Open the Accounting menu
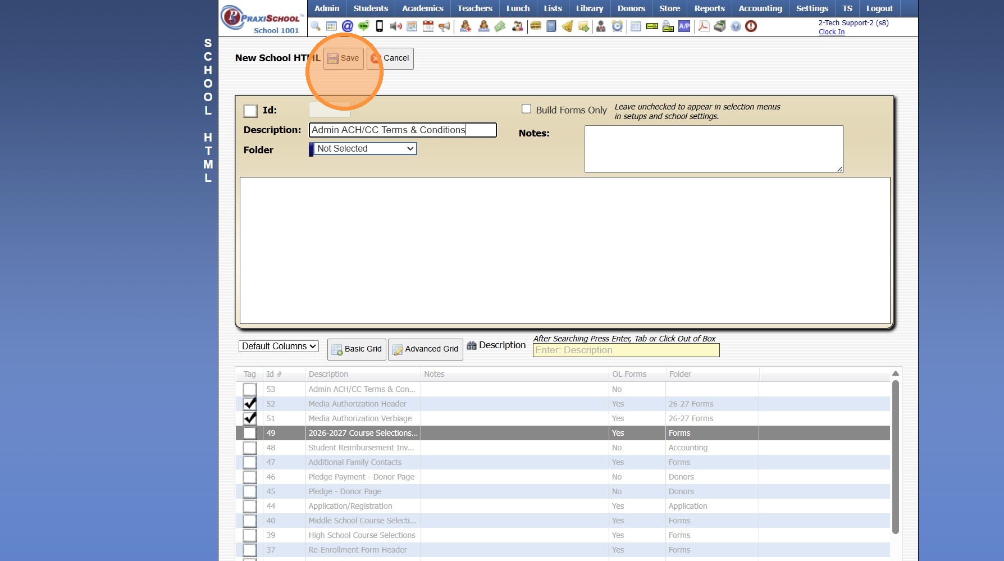Viewport: 1004px width, 561px height. 760,8
